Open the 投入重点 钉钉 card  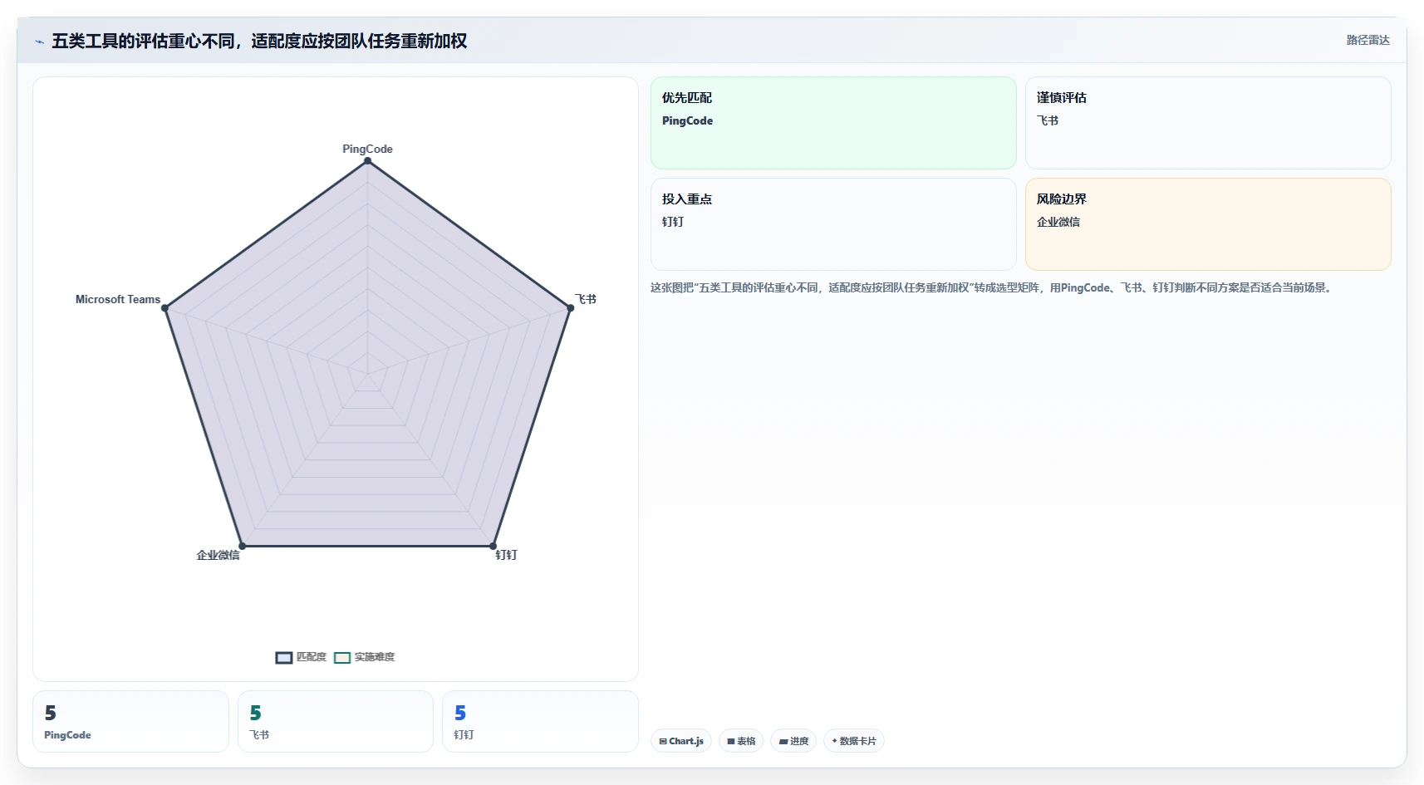coord(833,224)
